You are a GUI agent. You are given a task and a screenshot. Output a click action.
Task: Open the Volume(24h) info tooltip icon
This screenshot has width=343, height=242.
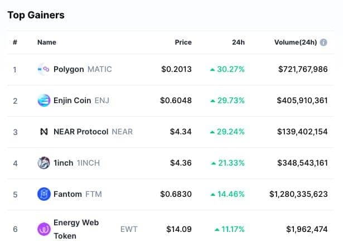(323, 42)
